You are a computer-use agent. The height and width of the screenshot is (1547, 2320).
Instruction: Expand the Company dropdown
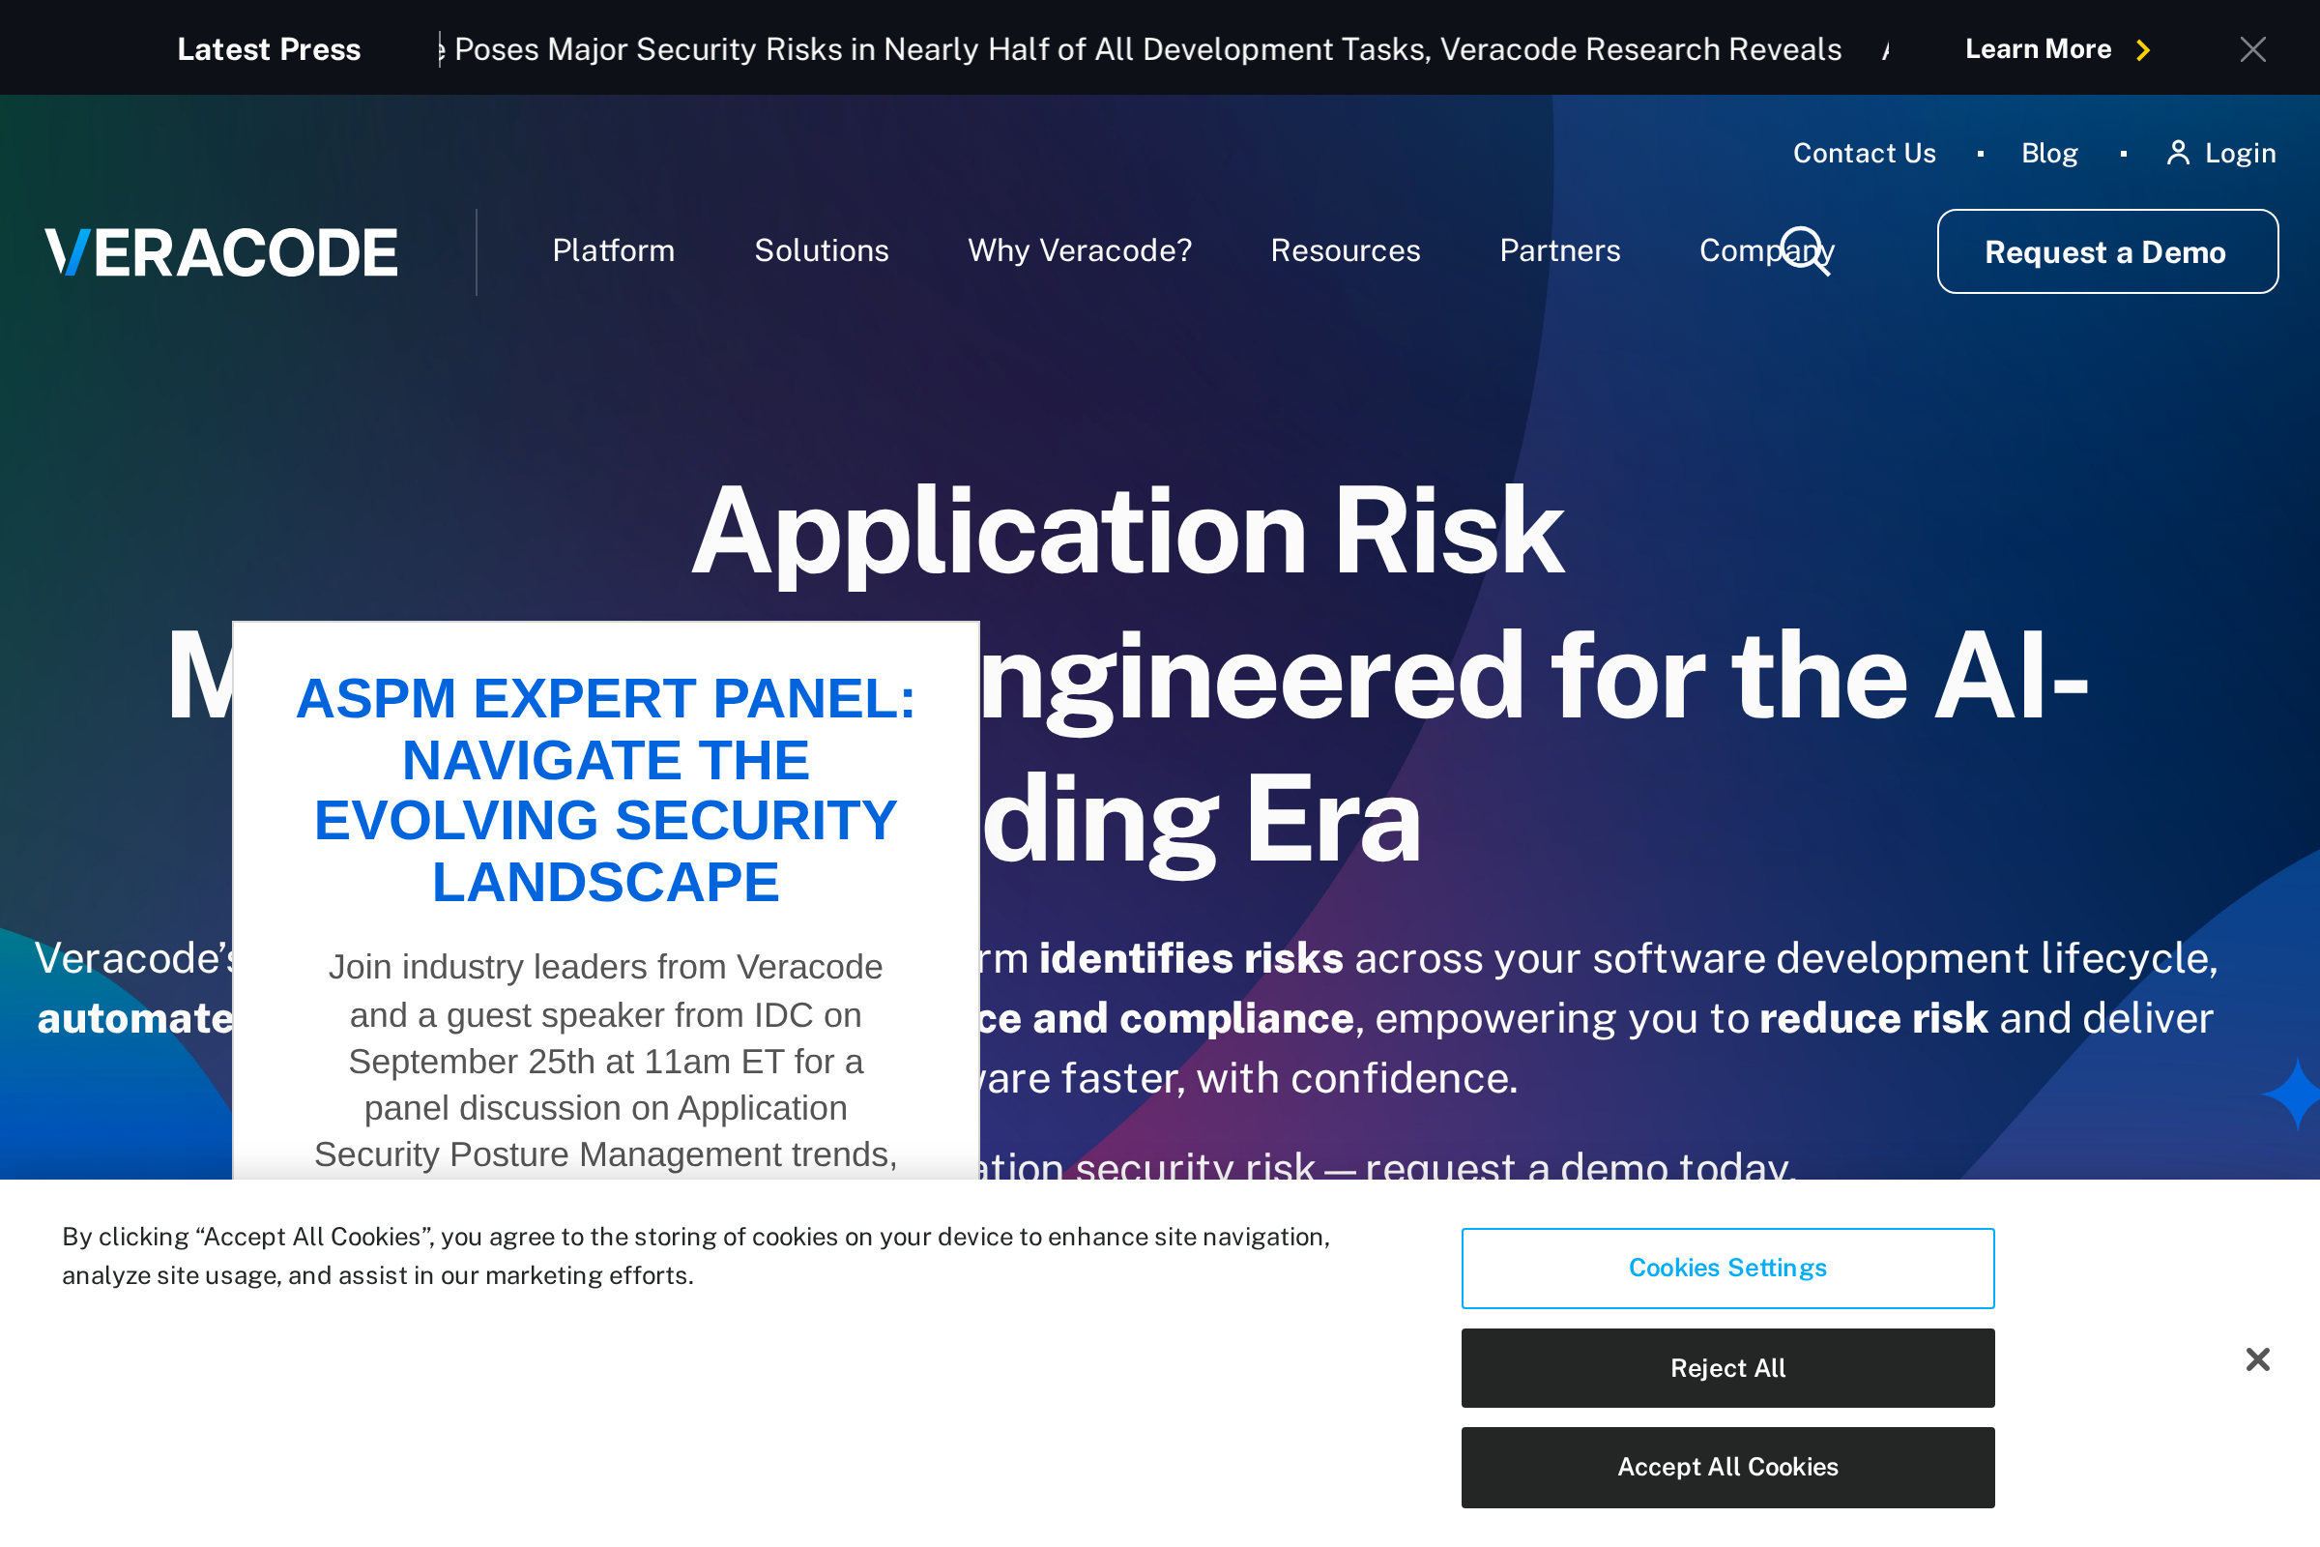click(1768, 251)
